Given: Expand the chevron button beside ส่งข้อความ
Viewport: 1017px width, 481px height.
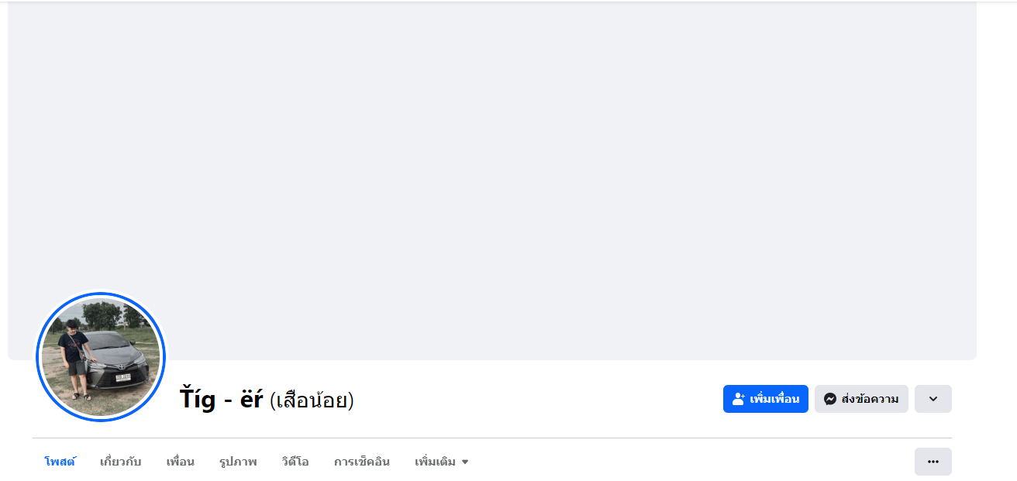Looking at the screenshot, I should [933, 399].
